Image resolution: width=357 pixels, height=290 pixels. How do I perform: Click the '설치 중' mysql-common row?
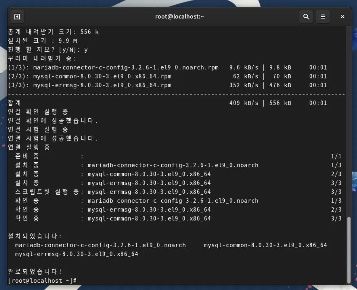(x=178, y=174)
